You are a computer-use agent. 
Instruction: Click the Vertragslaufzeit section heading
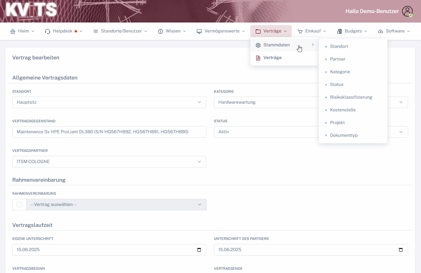click(x=32, y=225)
